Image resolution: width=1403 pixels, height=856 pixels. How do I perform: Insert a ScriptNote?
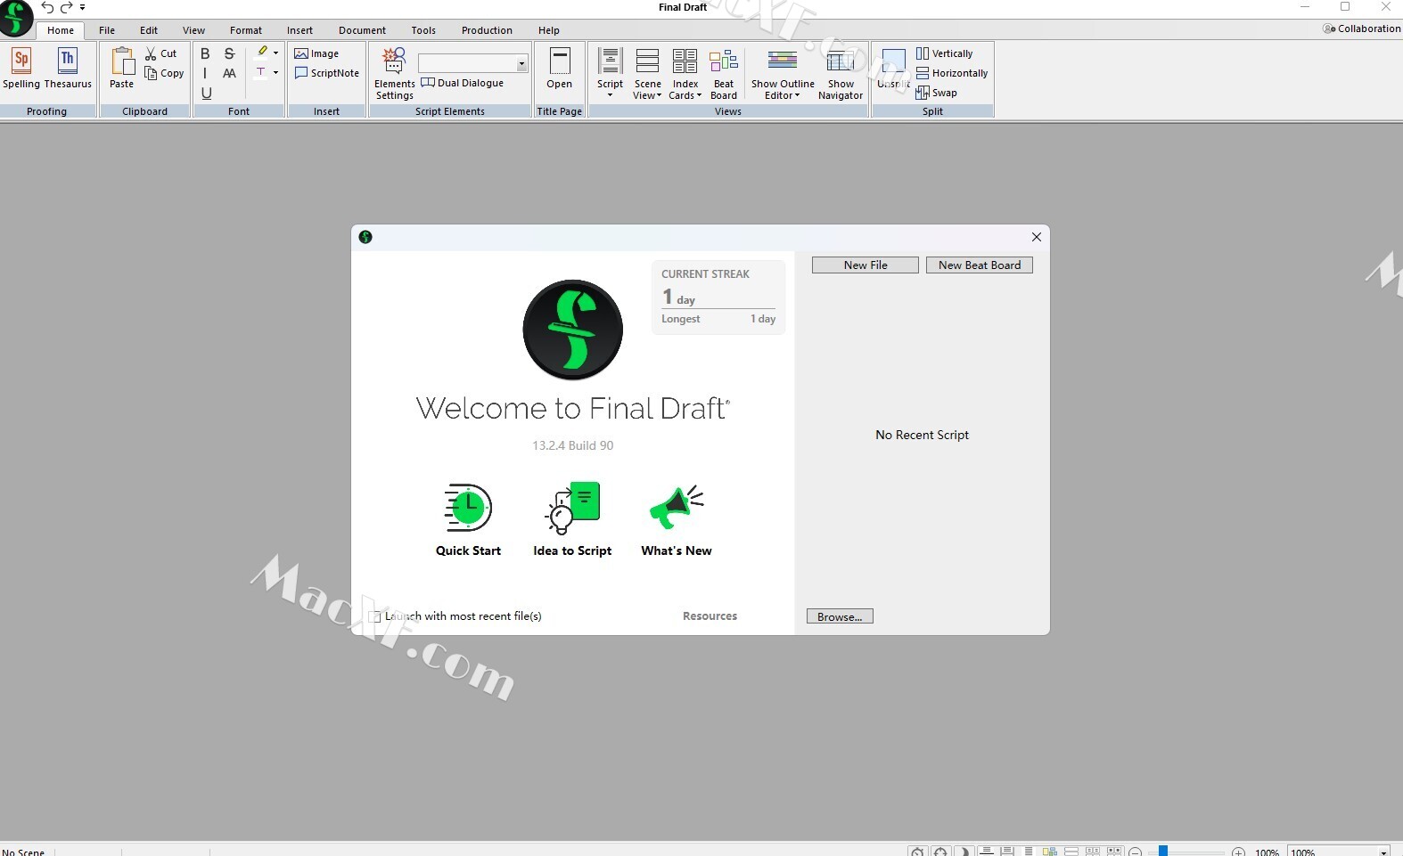(327, 73)
